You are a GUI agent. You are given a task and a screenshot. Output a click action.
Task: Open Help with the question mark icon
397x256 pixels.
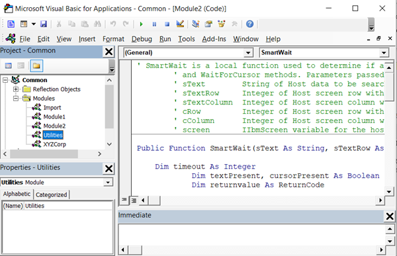tap(249, 24)
